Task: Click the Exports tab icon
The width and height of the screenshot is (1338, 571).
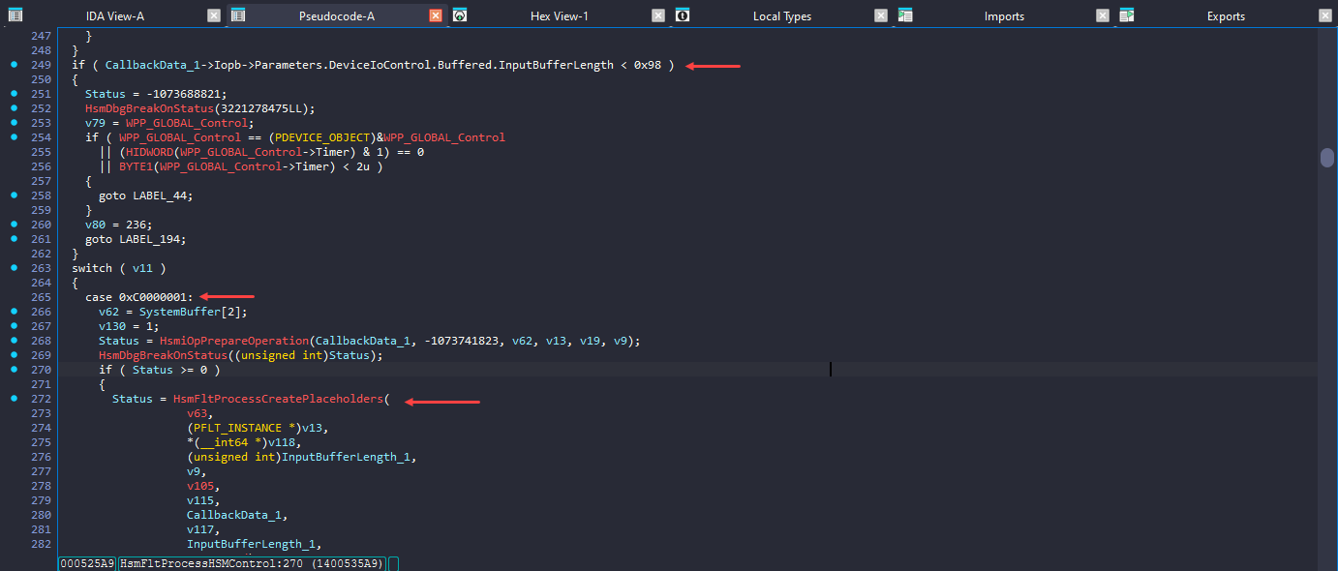Action: tap(1127, 15)
